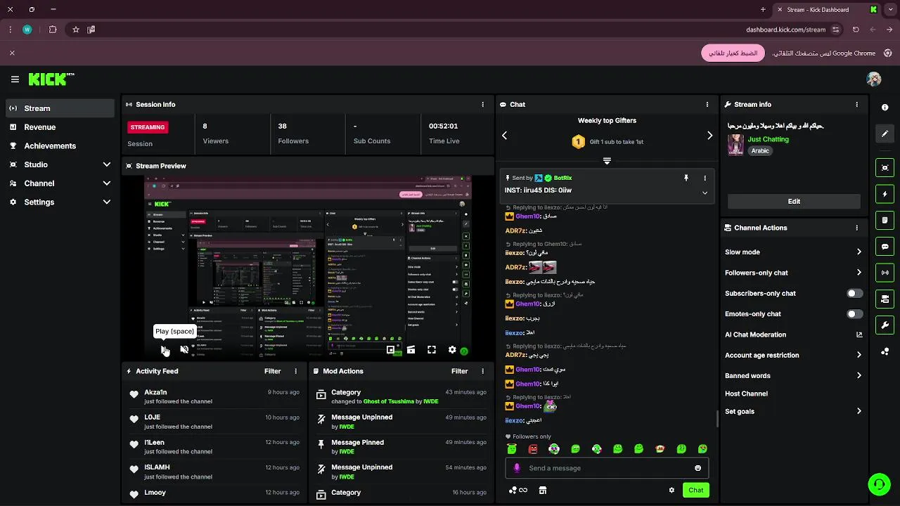
Task: Click the chat panel scrollbar
Action: (x=717, y=419)
